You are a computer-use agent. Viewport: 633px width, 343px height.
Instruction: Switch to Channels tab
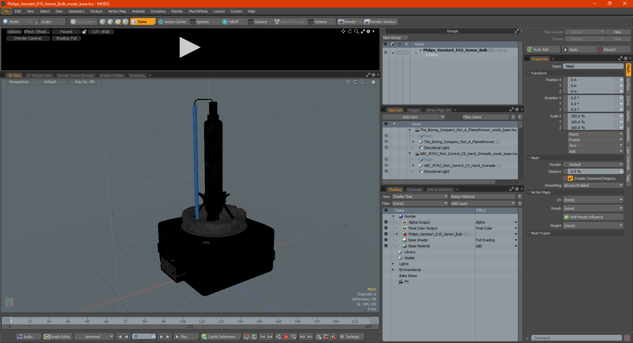point(414,190)
